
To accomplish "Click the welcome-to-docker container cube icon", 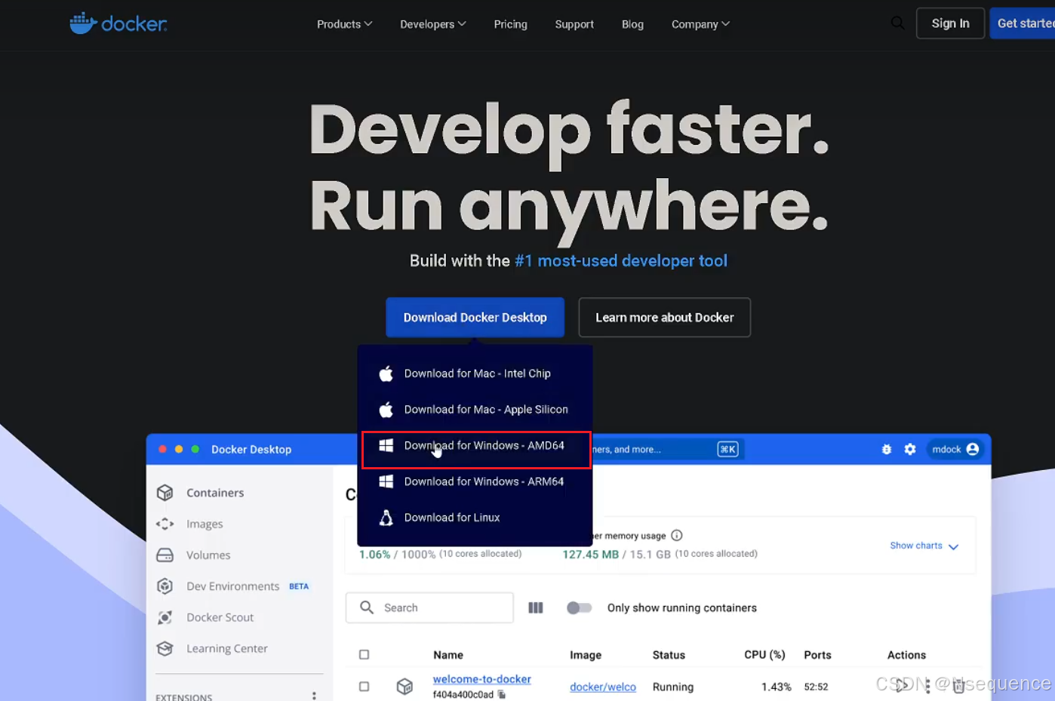I will (405, 686).
